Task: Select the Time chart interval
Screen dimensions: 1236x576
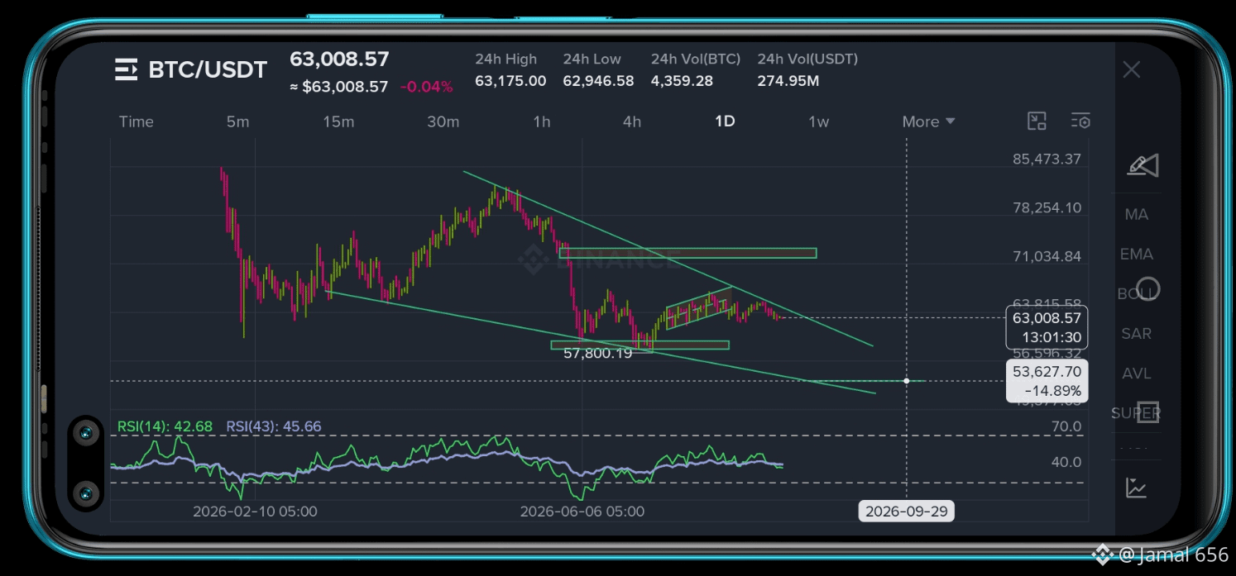Action: (137, 121)
